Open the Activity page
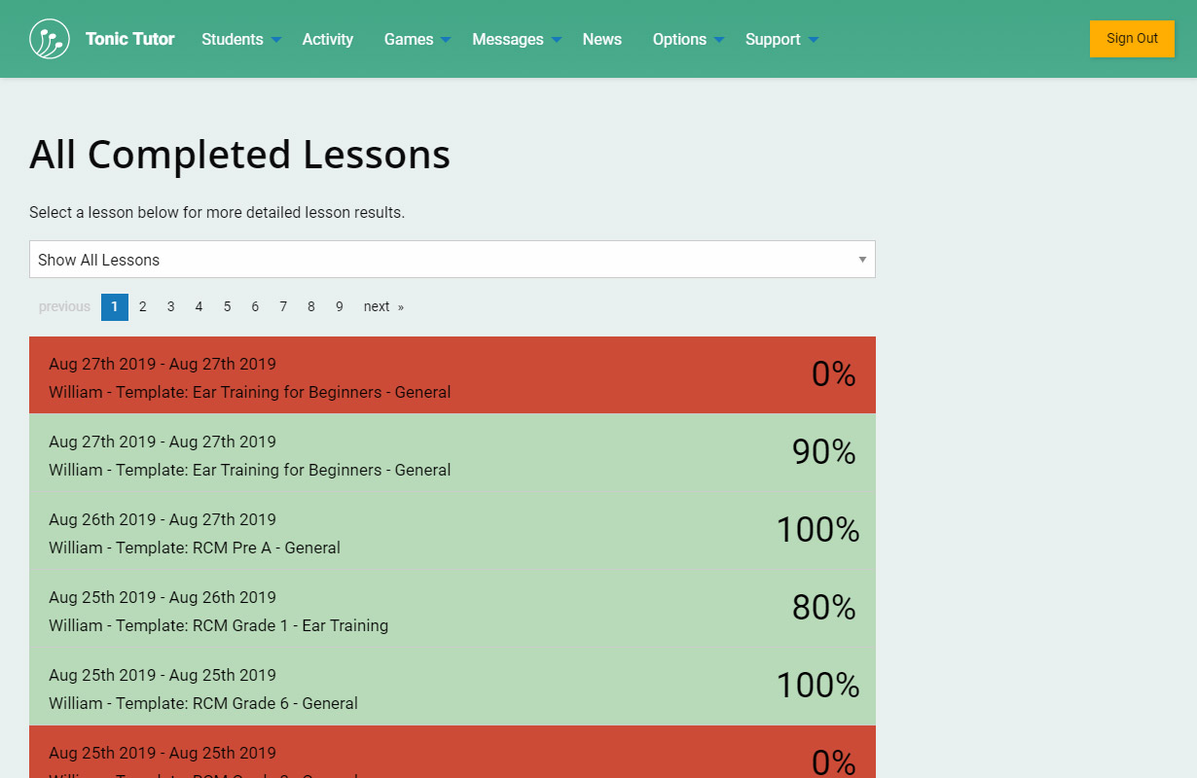1197x778 pixels. point(327,39)
